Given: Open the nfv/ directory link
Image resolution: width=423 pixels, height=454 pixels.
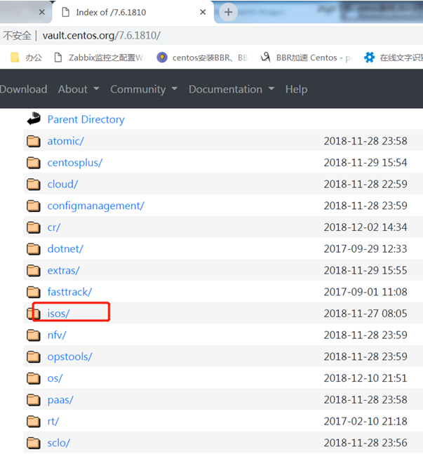Looking at the screenshot, I should 57,335.
